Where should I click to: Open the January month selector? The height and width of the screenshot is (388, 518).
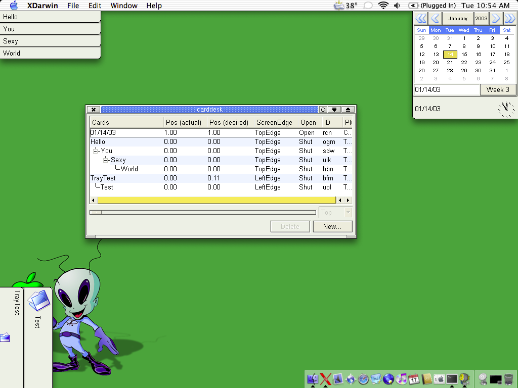click(x=458, y=19)
